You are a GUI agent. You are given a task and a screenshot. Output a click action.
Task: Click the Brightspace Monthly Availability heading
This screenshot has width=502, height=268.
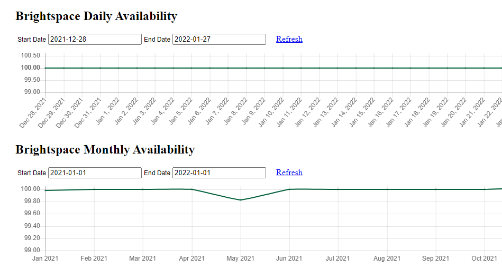[x=105, y=149]
